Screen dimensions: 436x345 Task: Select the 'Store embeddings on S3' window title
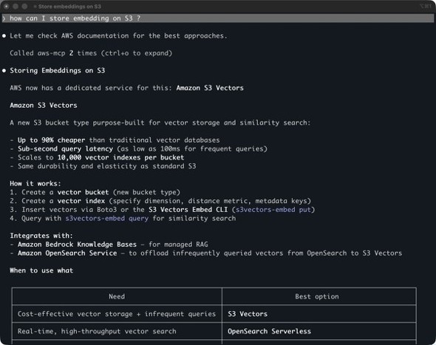click(x=69, y=6)
